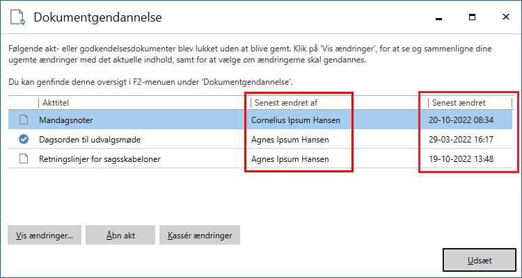Click the Cornelius Ipsum Hansen cell

click(x=296, y=120)
